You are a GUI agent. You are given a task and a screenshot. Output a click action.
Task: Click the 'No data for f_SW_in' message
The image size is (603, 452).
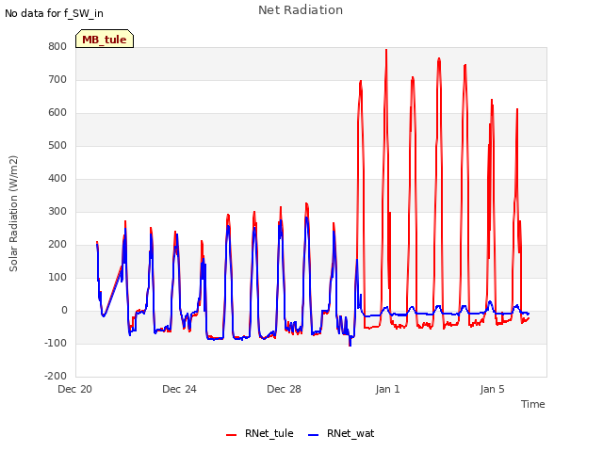54,13
